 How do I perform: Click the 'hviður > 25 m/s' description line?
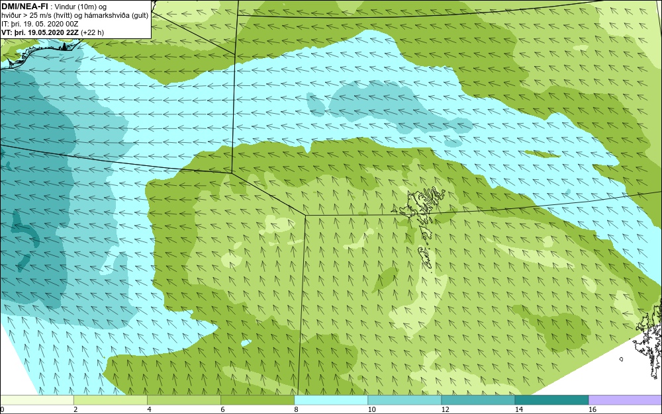point(75,16)
